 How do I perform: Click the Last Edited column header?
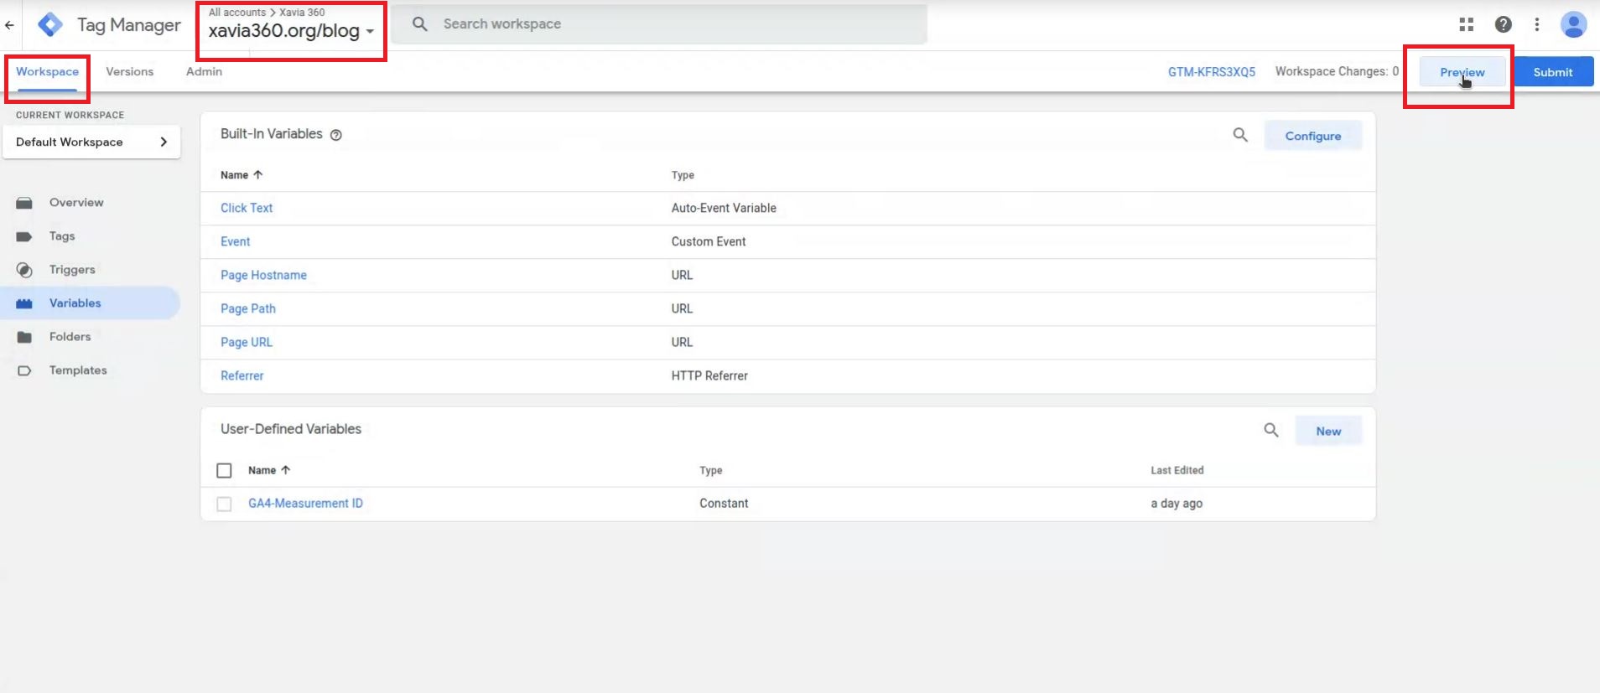(x=1177, y=470)
